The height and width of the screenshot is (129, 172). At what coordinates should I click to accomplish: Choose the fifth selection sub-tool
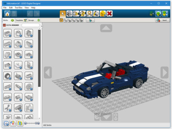[77, 20]
